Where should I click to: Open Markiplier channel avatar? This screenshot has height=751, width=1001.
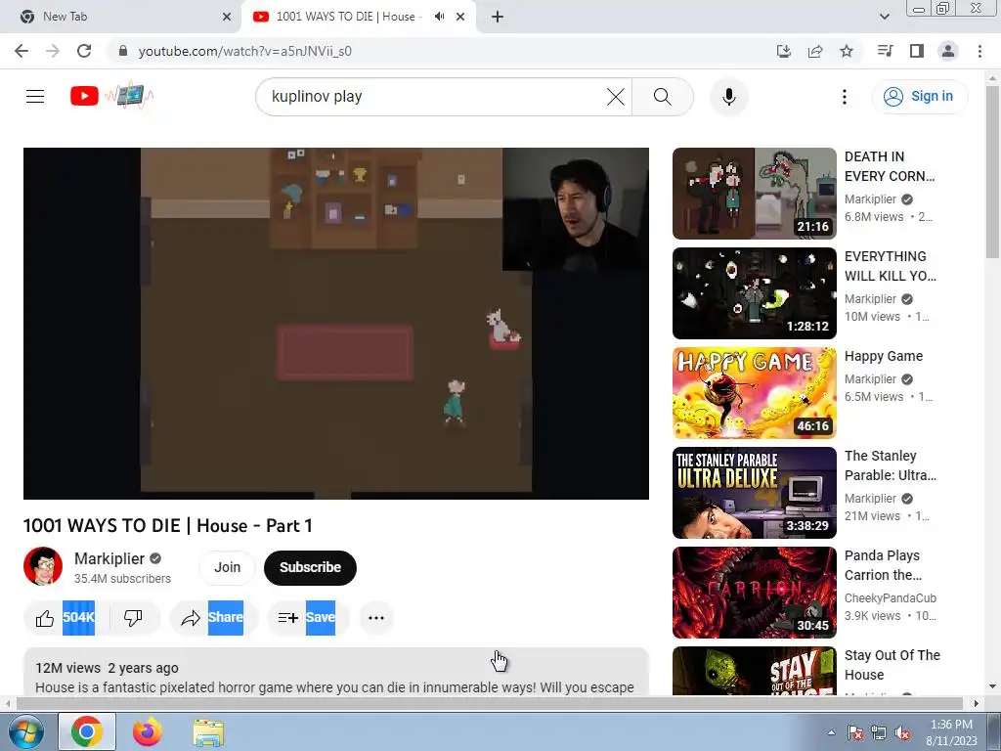[x=43, y=566]
